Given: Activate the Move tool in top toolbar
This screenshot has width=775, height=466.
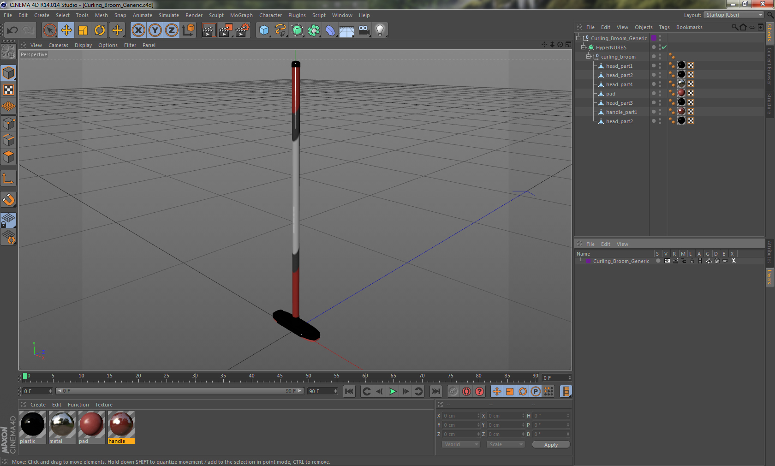Looking at the screenshot, I should coord(66,30).
